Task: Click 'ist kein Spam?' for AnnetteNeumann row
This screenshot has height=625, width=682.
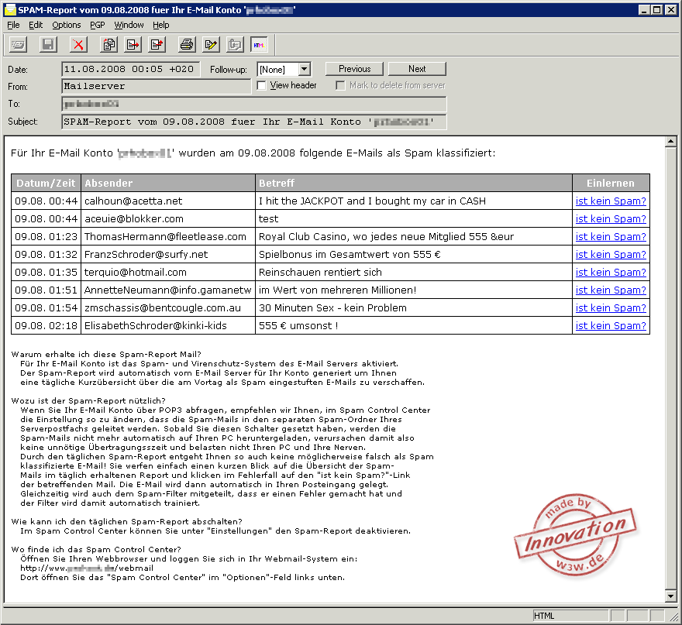Action: pos(611,290)
